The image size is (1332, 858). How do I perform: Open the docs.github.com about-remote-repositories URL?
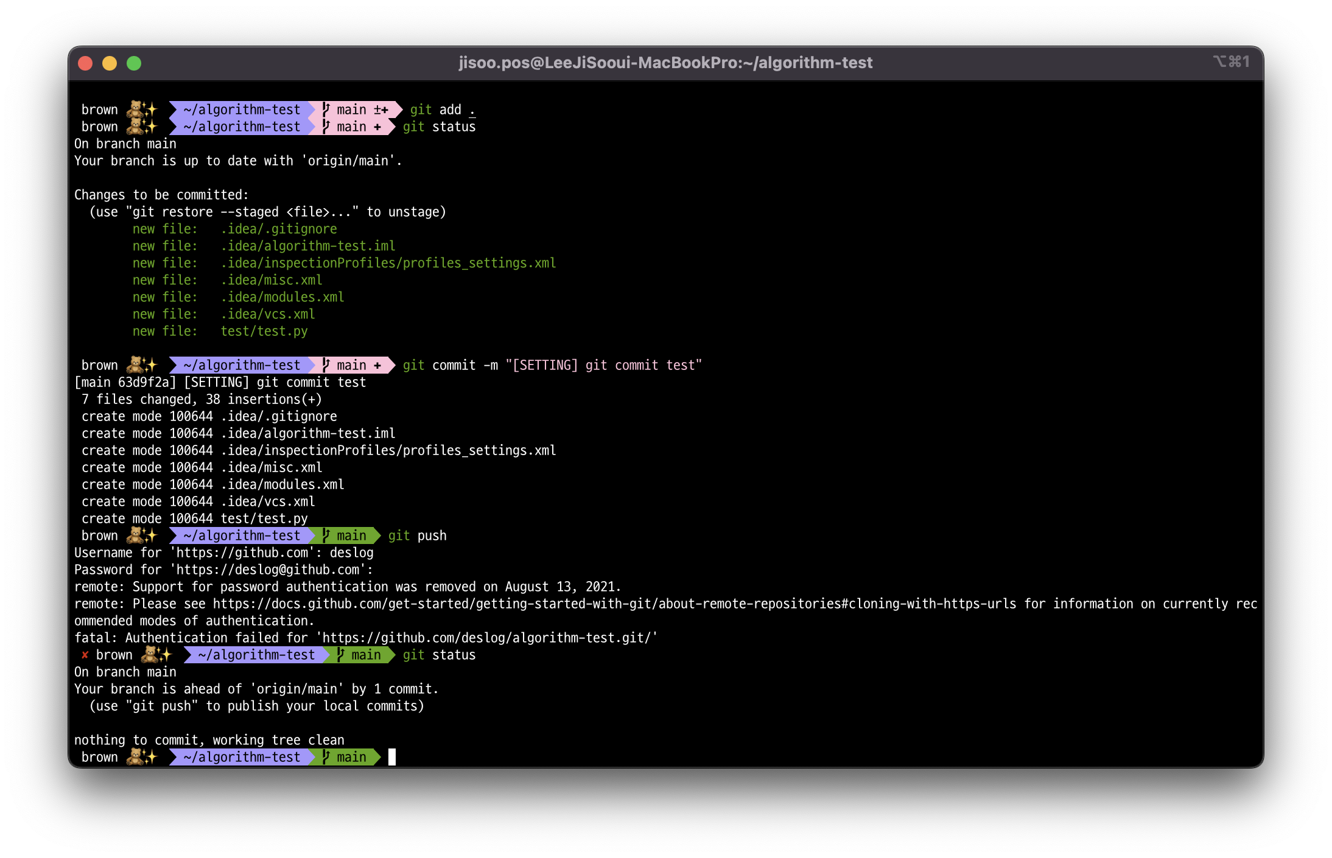click(615, 604)
